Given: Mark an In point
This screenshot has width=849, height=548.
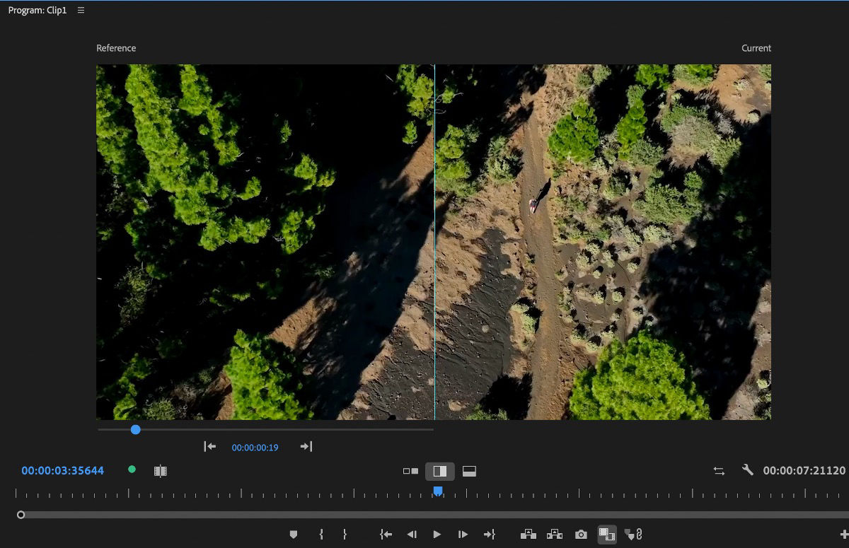Looking at the screenshot, I should point(320,535).
